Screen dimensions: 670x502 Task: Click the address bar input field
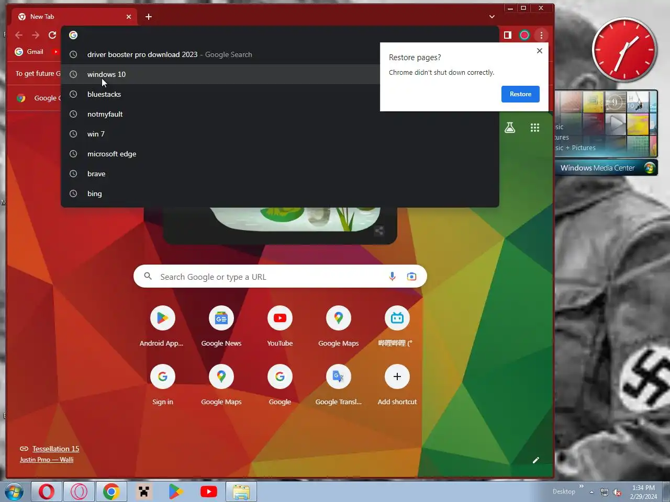coord(280,35)
